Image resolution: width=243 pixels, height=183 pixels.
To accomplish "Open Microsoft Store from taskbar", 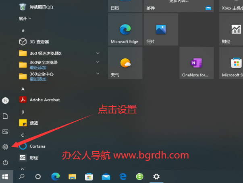I will point(89,177).
